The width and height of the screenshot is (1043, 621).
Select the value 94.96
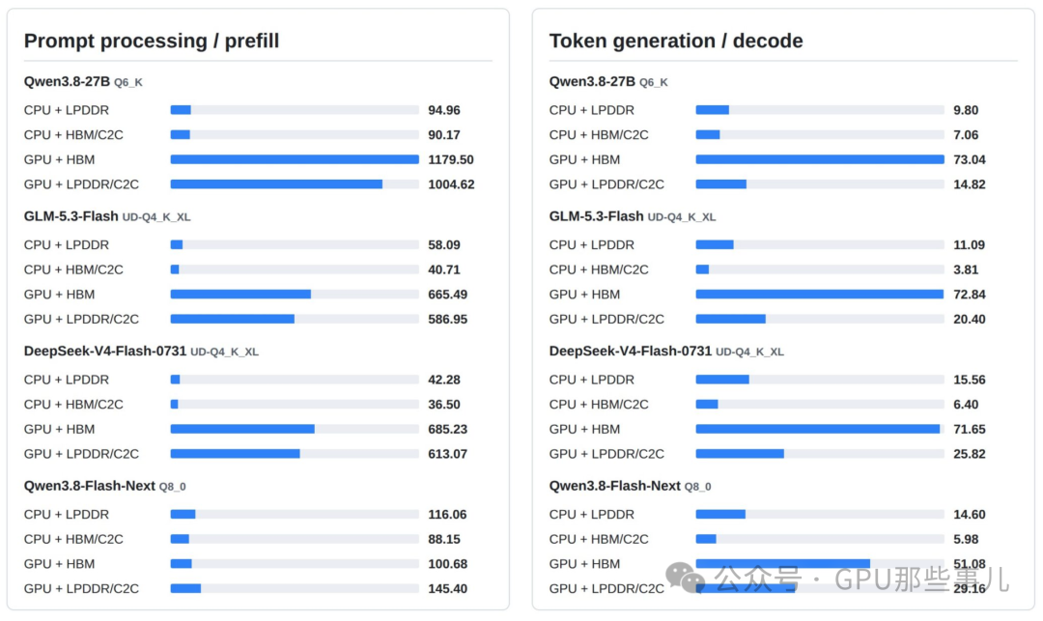coord(444,110)
